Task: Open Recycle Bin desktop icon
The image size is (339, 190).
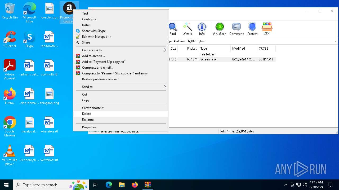Action: [10, 11]
